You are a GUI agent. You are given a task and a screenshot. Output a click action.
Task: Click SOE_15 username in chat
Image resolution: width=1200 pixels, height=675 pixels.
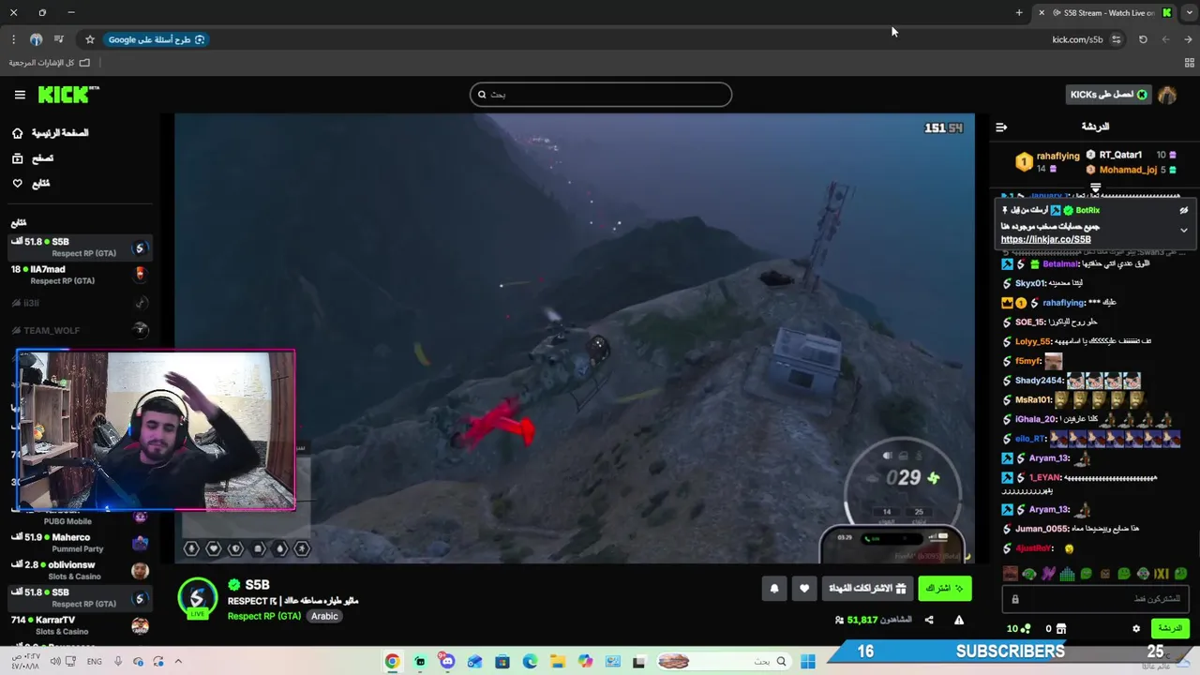click(x=1031, y=322)
